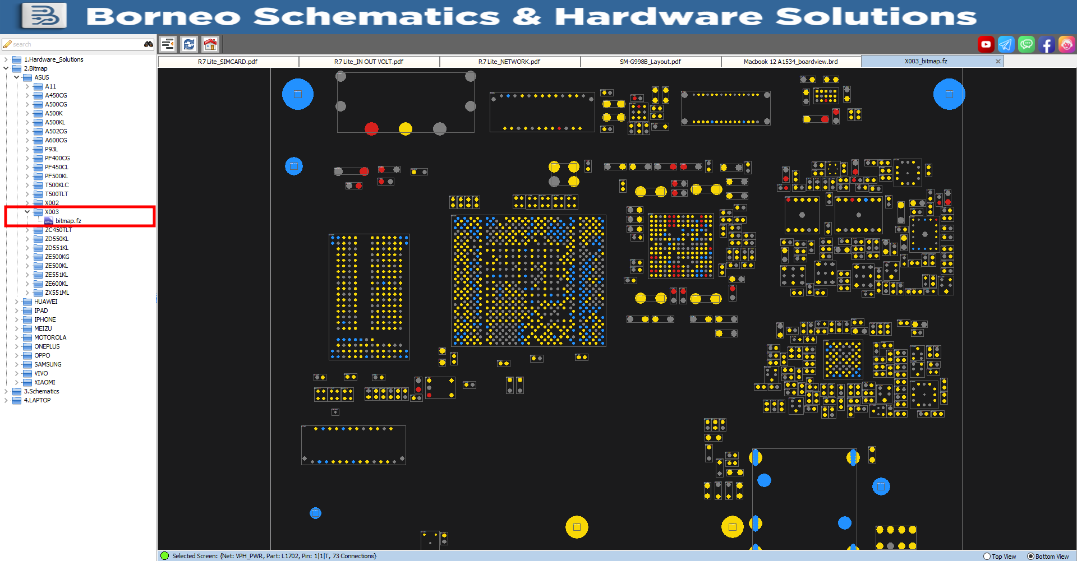The height and width of the screenshot is (561, 1077).
Task: Open the YouTube channel icon
Action: tap(986, 44)
